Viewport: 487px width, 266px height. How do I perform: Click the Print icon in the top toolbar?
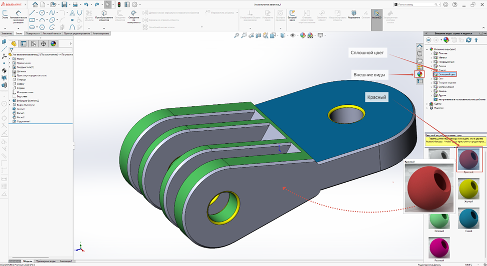coord(74,4)
